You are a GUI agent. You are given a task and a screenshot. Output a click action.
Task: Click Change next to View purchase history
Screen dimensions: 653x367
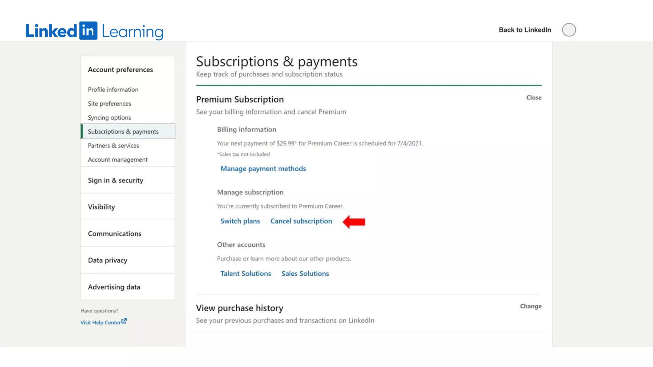click(530, 306)
